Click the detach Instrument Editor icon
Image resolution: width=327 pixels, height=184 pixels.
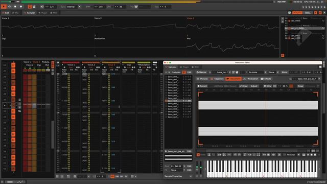click(320, 67)
